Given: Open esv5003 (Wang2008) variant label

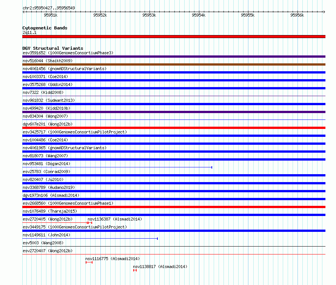Looking at the screenshot, I should pyautogui.click(x=43, y=243).
